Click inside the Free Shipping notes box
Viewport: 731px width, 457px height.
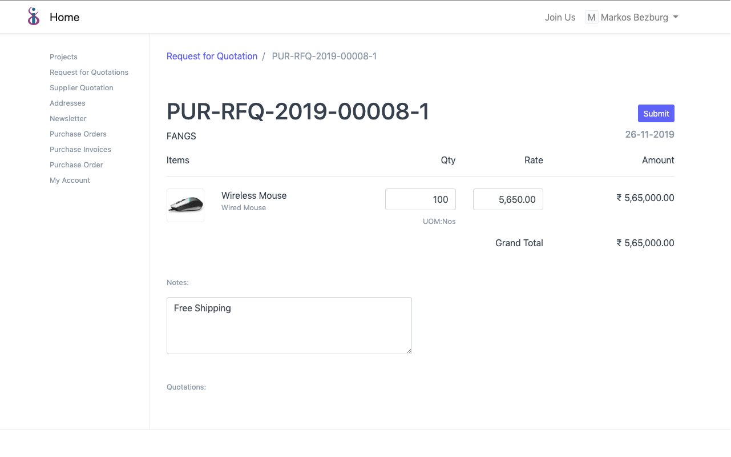click(x=289, y=325)
